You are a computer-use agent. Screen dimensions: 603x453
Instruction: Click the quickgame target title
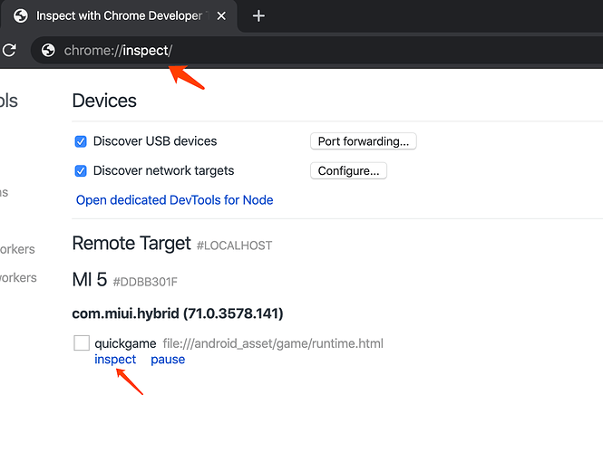[x=125, y=343]
